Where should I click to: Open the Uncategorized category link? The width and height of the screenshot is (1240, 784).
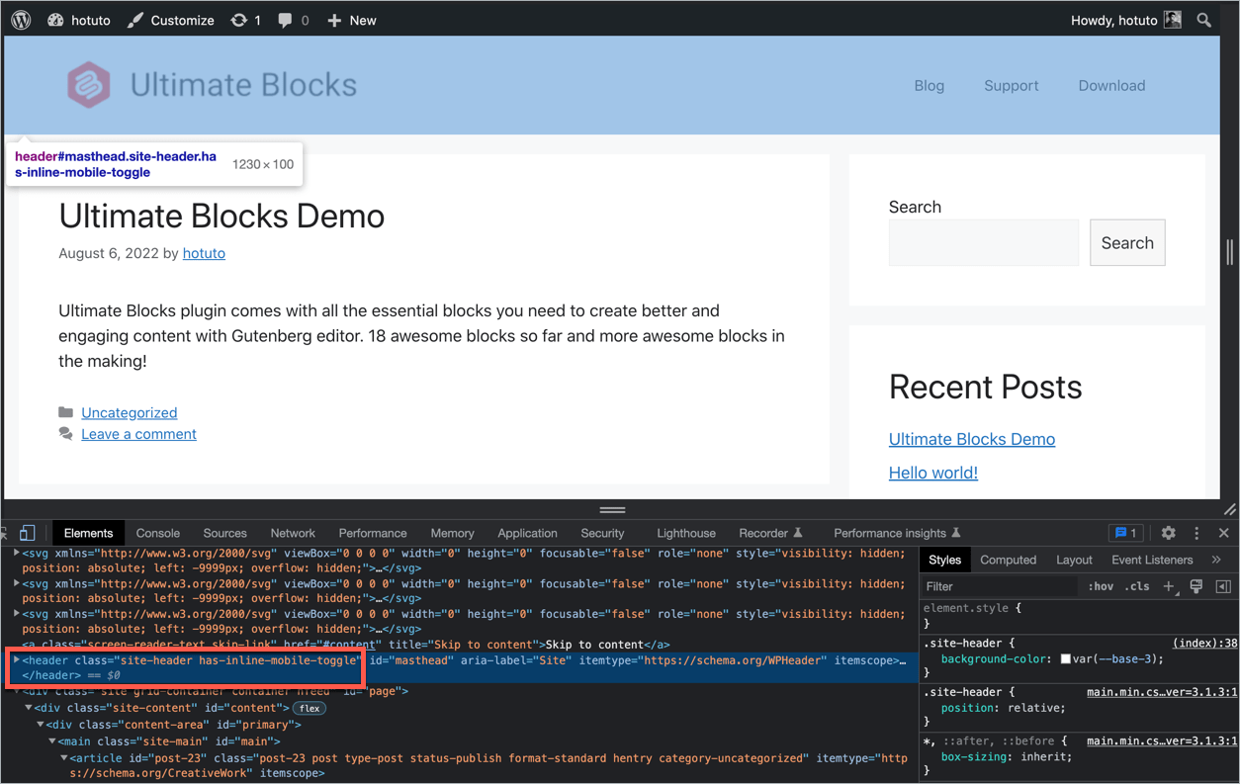[129, 412]
